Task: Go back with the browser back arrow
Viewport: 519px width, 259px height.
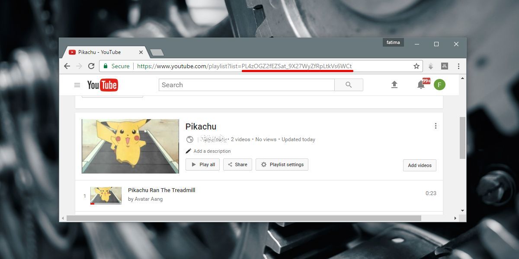Action: 67,66
